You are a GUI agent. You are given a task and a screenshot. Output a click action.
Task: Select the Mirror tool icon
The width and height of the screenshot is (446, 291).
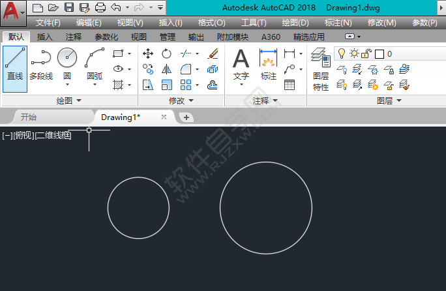coord(166,69)
